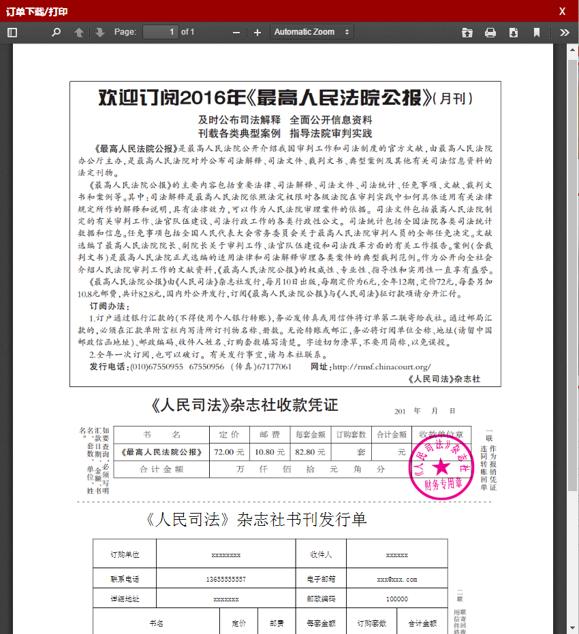Open the Automatic Zoom dropdown

point(312,32)
